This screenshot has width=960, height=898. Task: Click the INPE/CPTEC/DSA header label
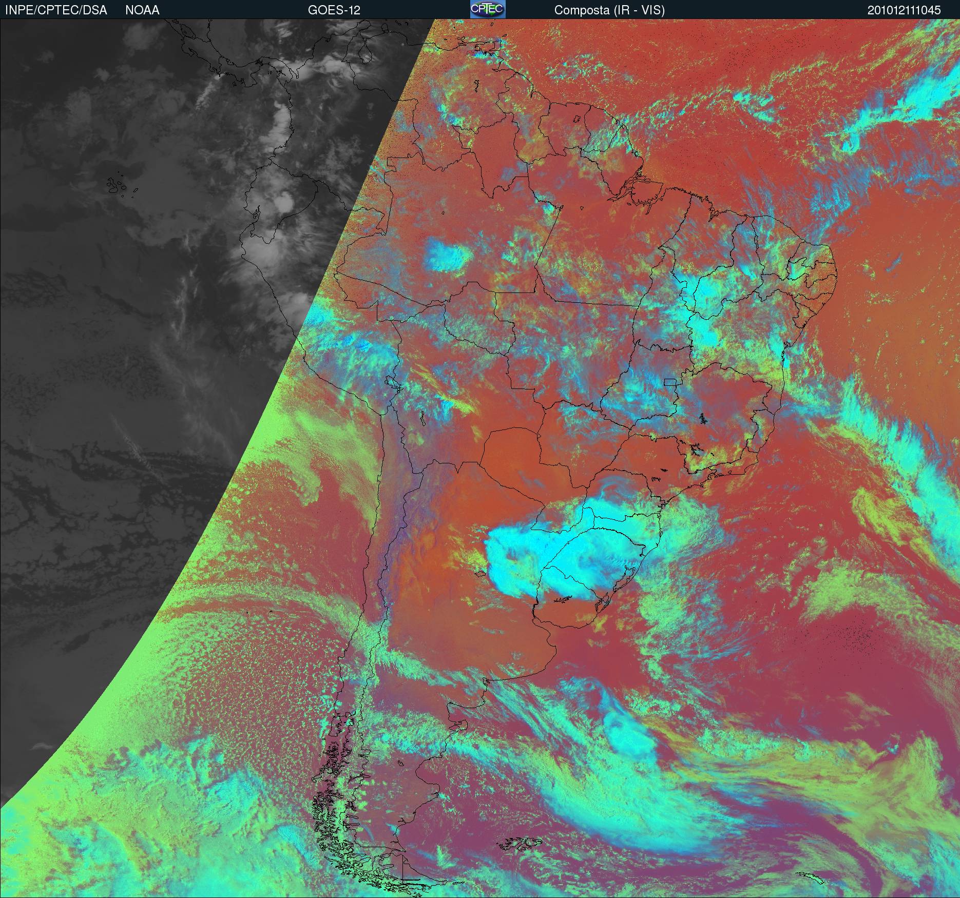click(56, 10)
